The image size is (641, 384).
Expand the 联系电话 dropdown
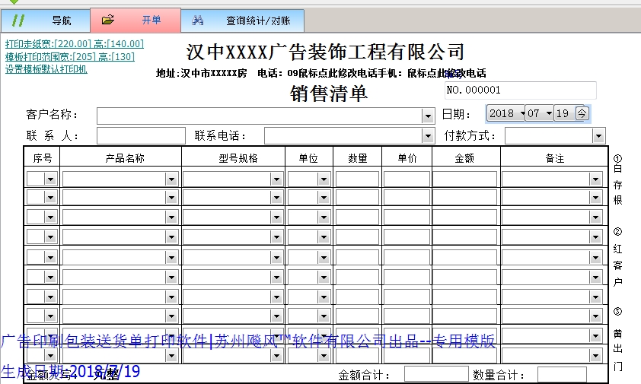tap(428, 136)
